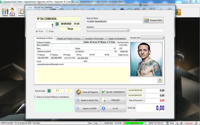This screenshot has height=125, width=200.
Task: Open calendar icon beside comanda date
Action: pyautogui.click(x=57, y=24)
